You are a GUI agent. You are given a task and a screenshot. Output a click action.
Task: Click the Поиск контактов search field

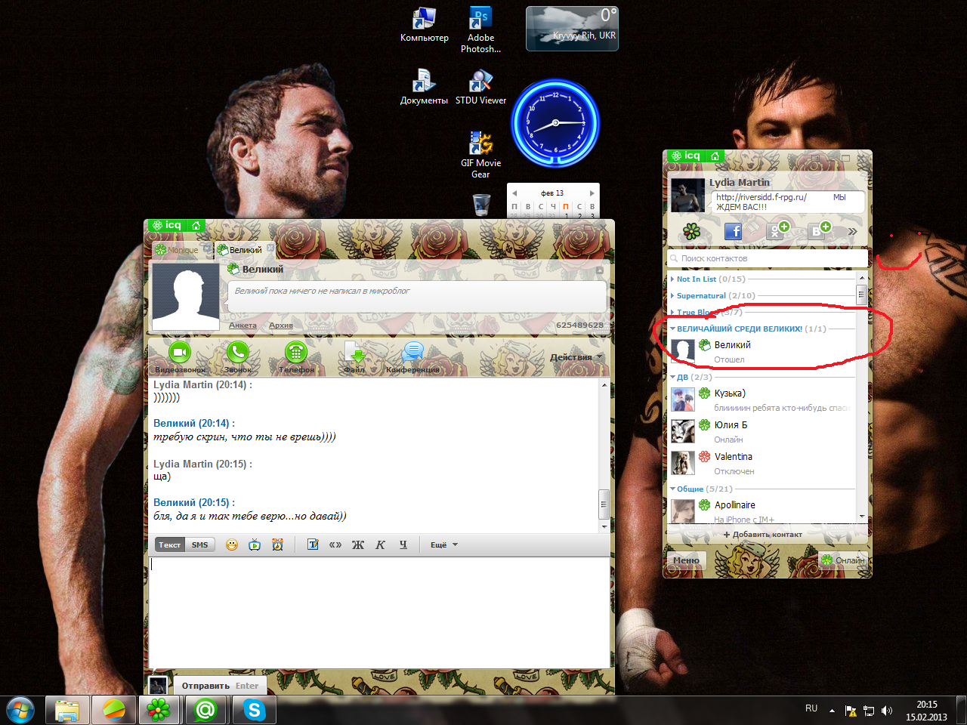(767, 258)
